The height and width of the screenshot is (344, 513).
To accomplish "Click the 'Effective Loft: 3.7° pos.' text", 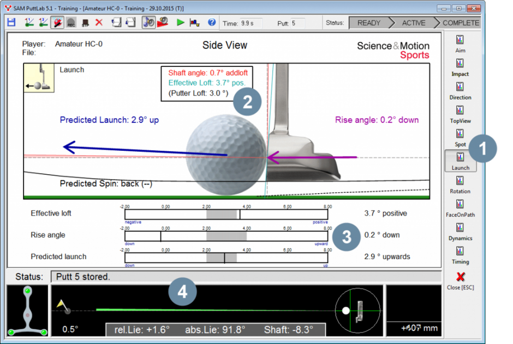I will (x=207, y=83).
